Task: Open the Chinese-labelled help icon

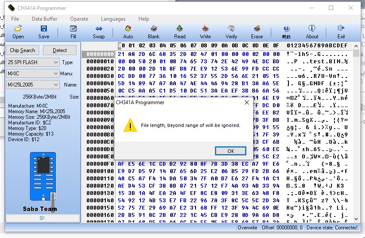Action: [x=286, y=32]
